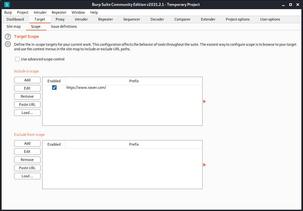Click Prefix column header in Include table
The image size is (303, 211).
pyautogui.click(x=134, y=81)
